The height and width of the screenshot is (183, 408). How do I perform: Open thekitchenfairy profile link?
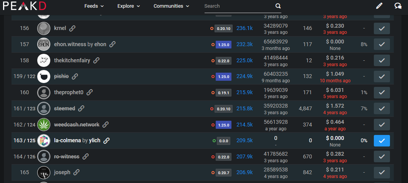pos(72,60)
